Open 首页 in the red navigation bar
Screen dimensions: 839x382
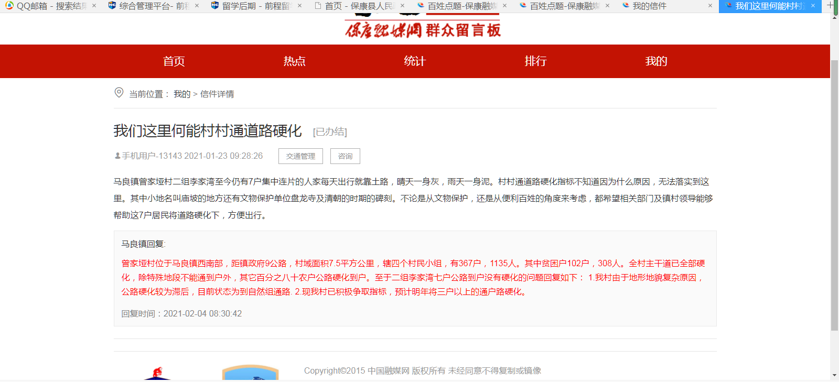[x=174, y=61]
